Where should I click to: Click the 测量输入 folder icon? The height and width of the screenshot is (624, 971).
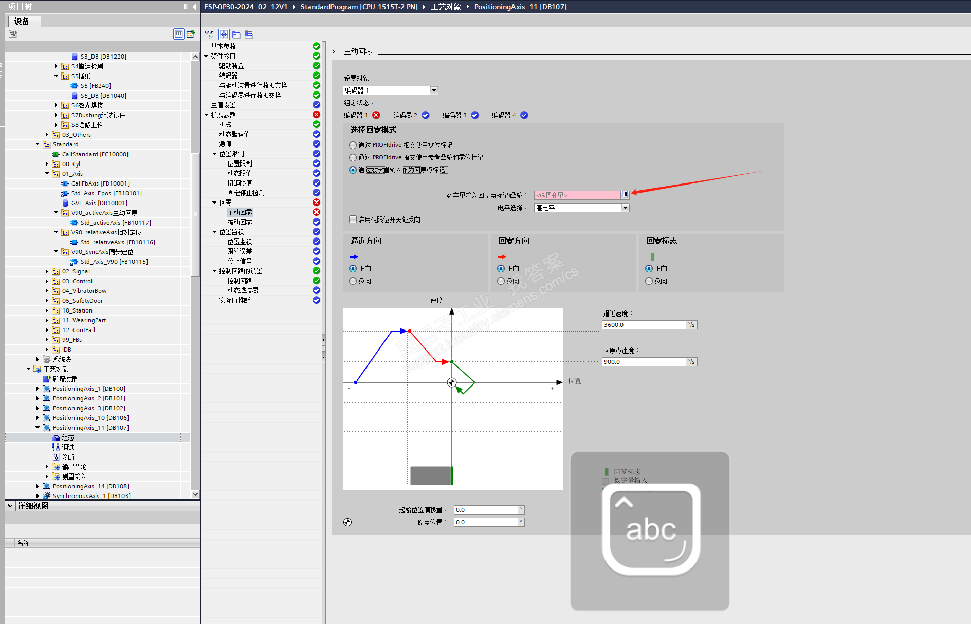pos(56,476)
